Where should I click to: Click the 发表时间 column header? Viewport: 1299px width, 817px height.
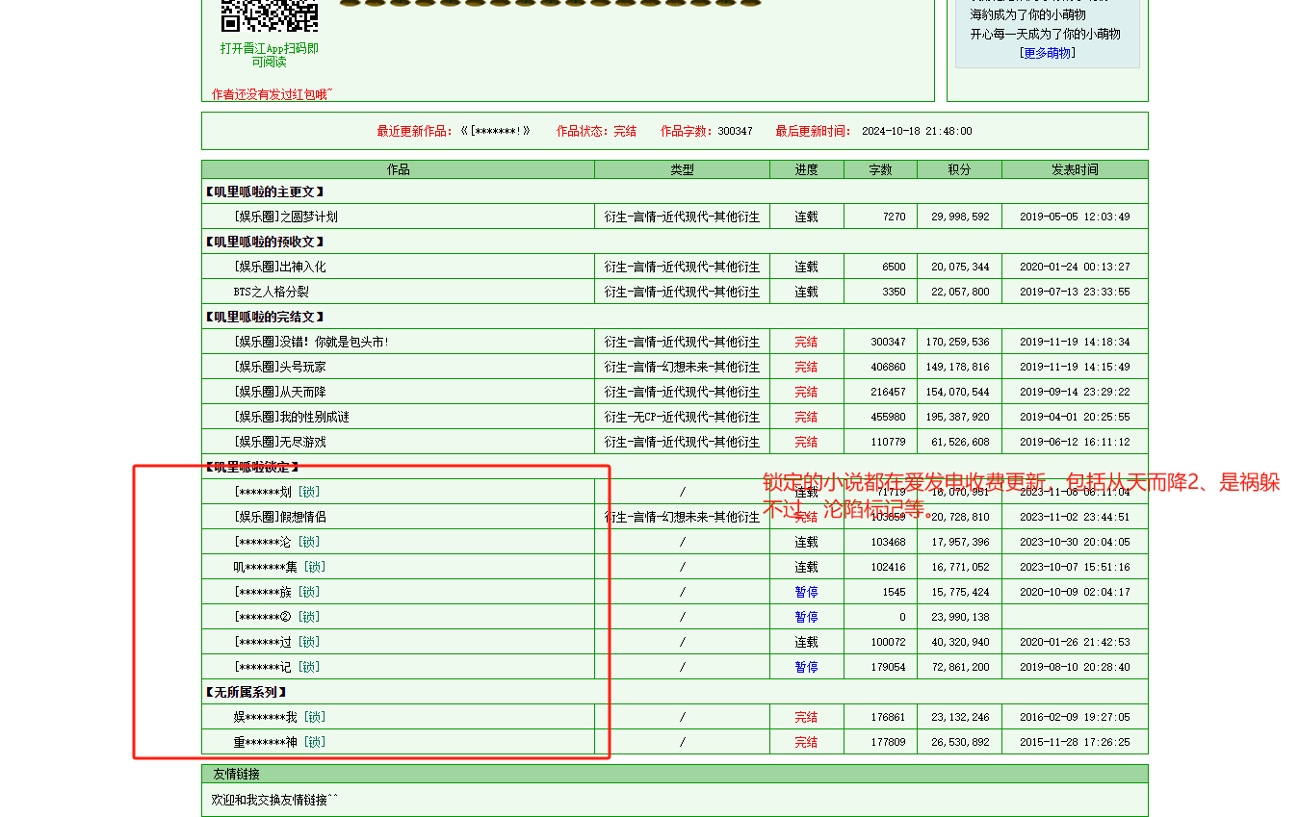1075,169
